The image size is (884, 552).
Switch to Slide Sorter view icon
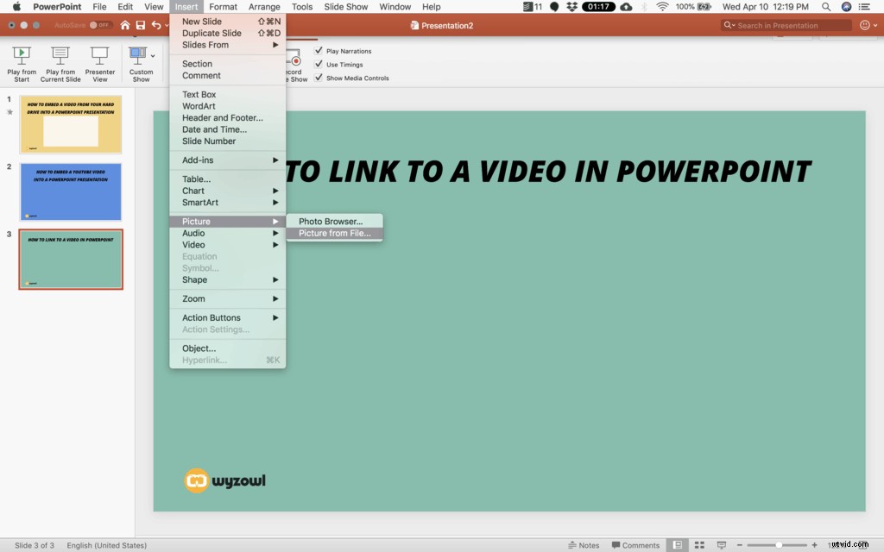(701, 544)
